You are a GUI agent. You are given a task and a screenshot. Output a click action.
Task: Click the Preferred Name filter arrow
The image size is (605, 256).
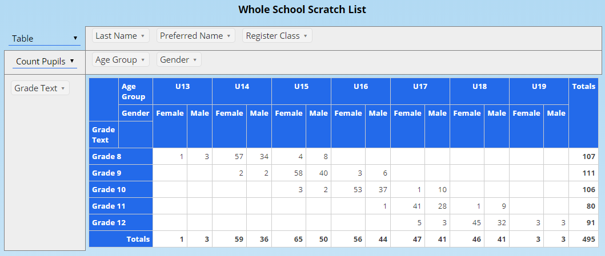click(x=229, y=36)
